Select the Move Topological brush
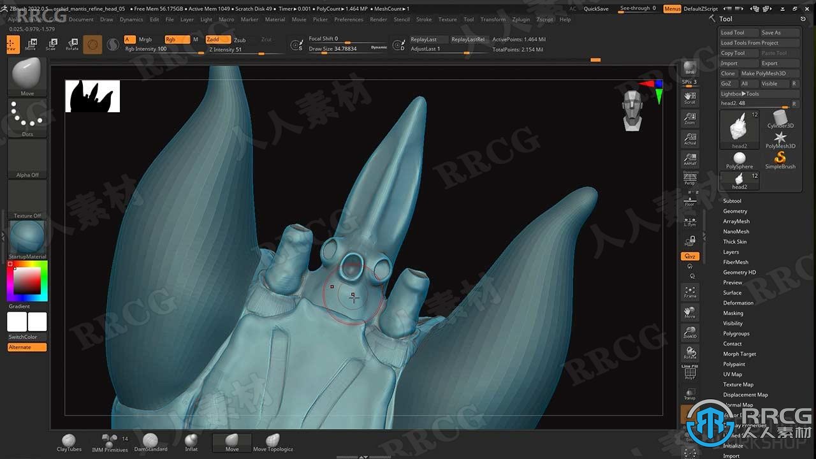816x459 pixels. click(x=273, y=443)
